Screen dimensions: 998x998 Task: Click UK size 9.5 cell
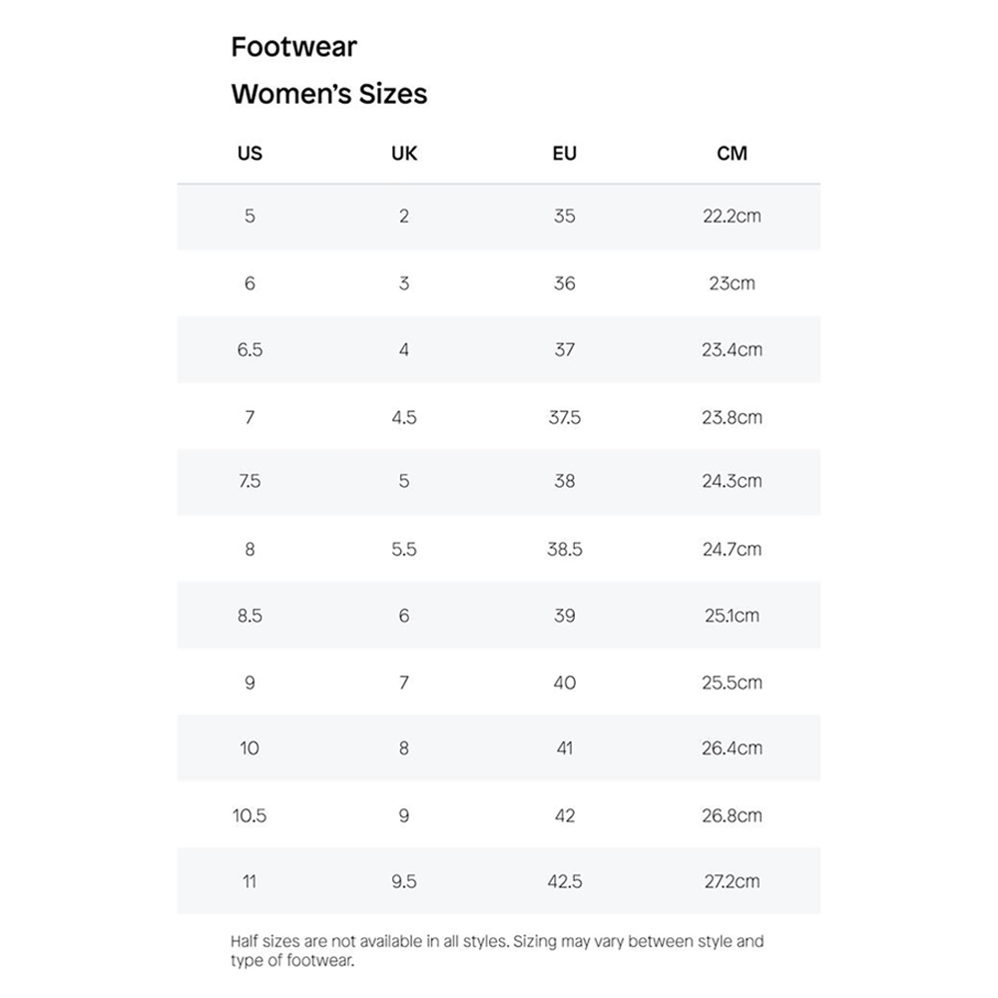pyautogui.click(x=404, y=881)
